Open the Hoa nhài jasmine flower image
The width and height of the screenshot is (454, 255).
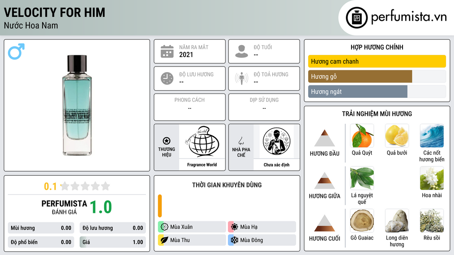432,178
